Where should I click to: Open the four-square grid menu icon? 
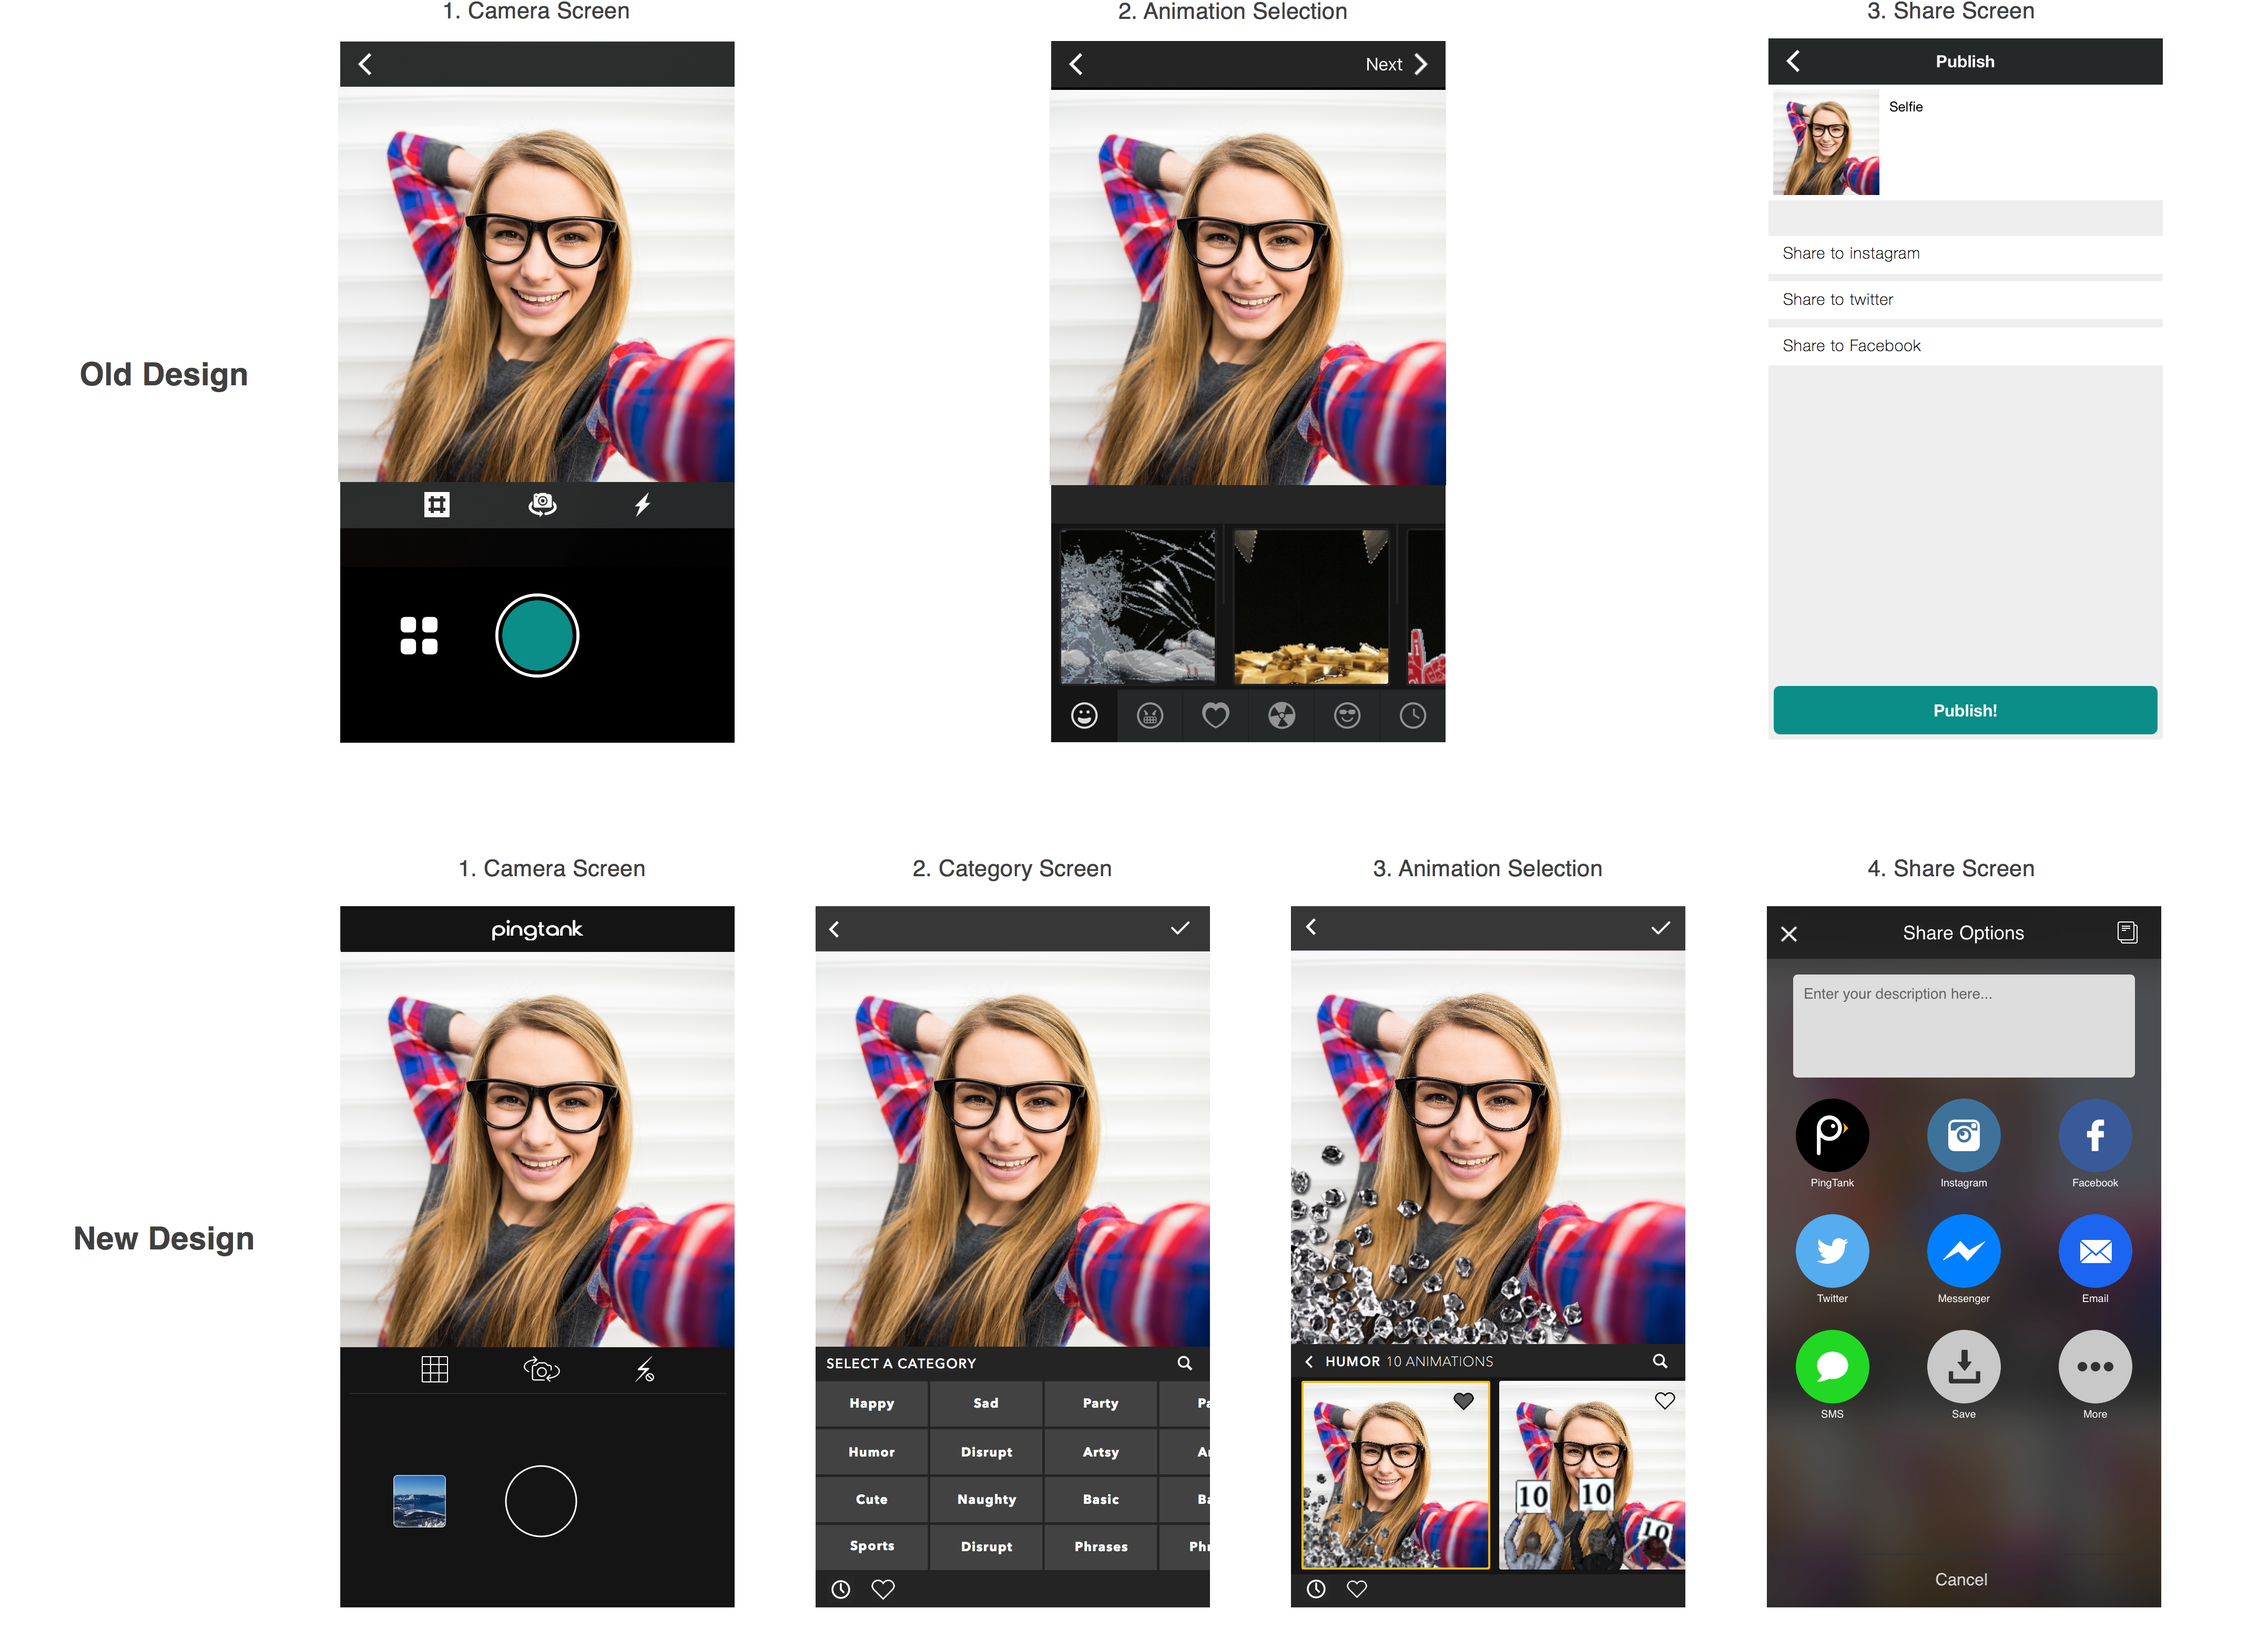pyautogui.click(x=419, y=634)
